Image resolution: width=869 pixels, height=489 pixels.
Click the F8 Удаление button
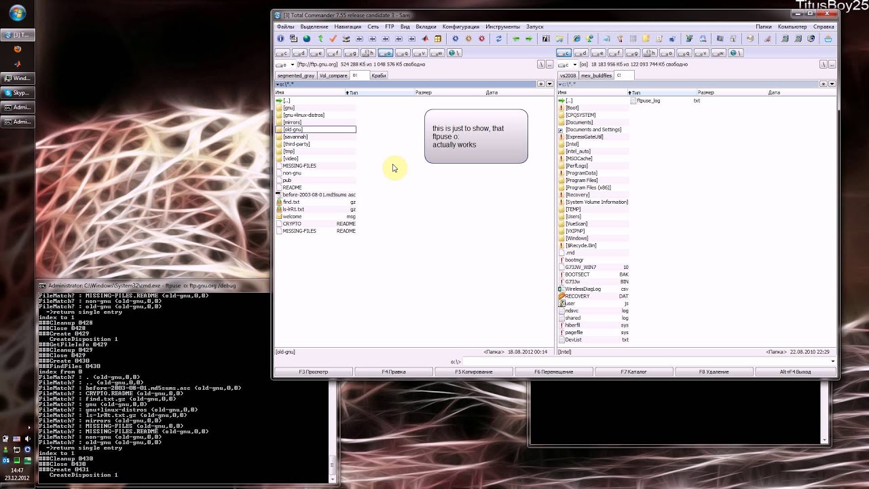click(x=714, y=372)
